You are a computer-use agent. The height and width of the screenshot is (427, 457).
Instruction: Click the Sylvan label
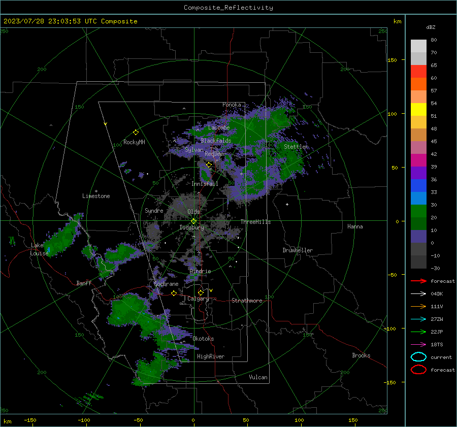pyautogui.click(x=194, y=150)
